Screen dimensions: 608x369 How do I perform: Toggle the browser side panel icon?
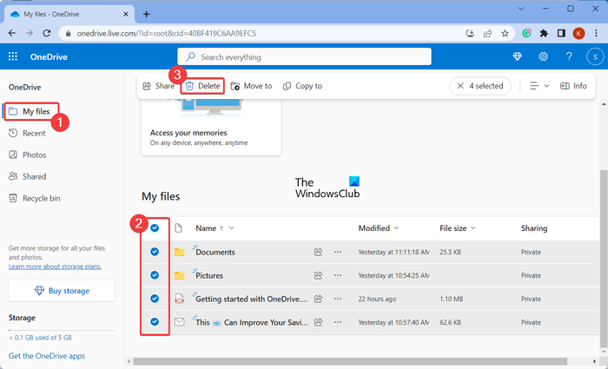pyautogui.click(x=561, y=33)
